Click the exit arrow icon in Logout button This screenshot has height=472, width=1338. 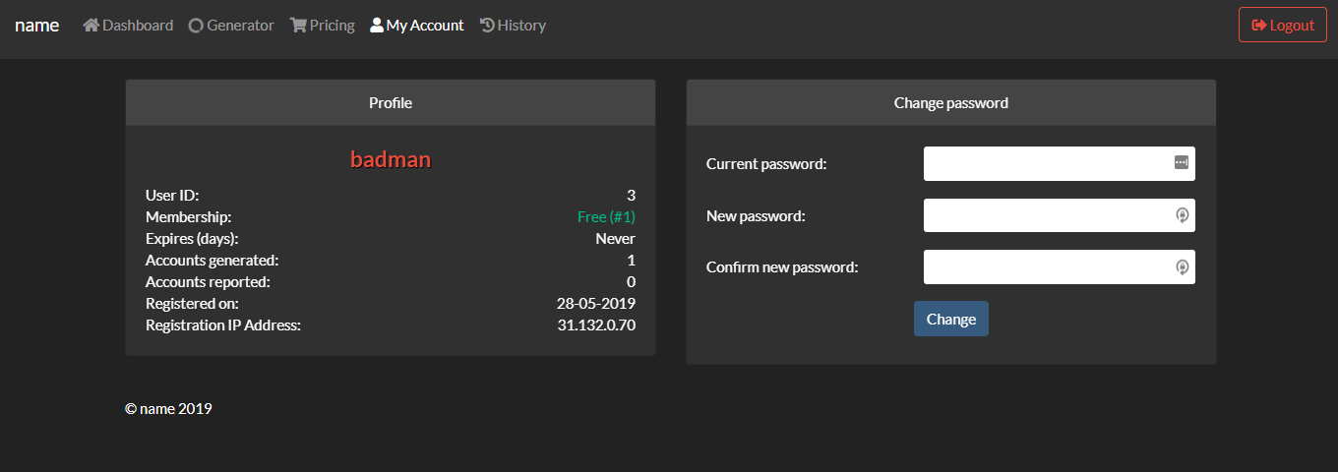[x=1258, y=26]
